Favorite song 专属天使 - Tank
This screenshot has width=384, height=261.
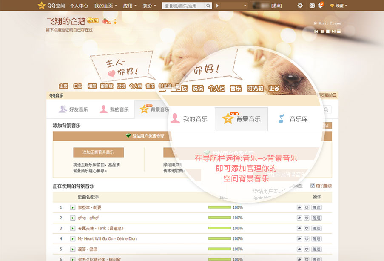pyautogui.click(x=307, y=228)
